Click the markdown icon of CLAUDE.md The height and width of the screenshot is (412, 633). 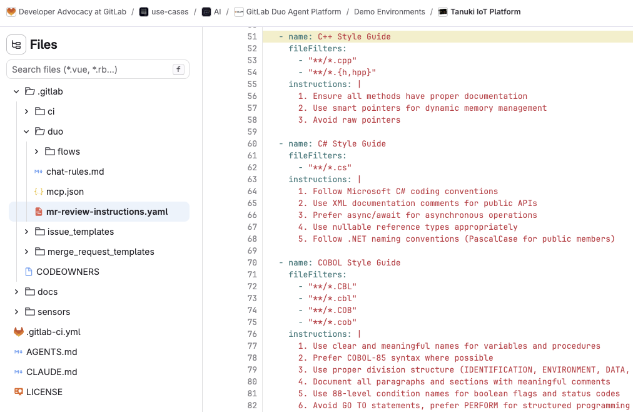tap(18, 372)
